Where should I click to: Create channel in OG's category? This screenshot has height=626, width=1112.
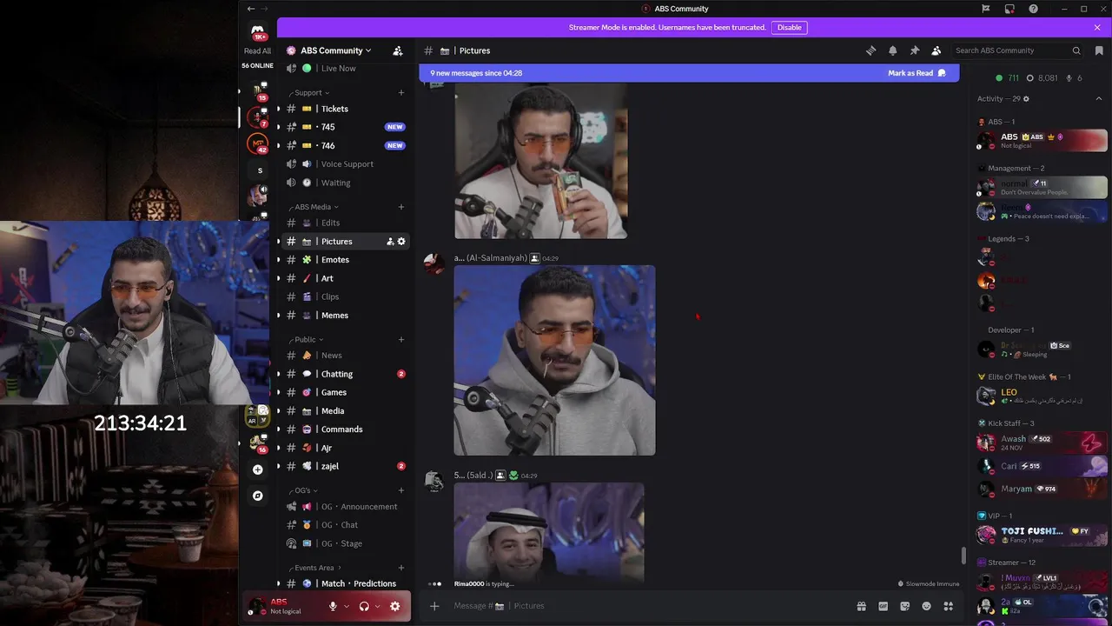pyautogui.click(x=401, y=490)
